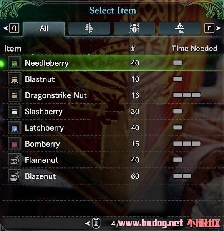The height and width of the screenshot is (231, 224).
Task: Click the green Needleberry ammo icon
Action: click(x=15, y=63)
